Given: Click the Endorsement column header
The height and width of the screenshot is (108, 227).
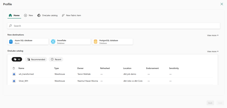Looking at the screenshot, I should coord(152,68).
